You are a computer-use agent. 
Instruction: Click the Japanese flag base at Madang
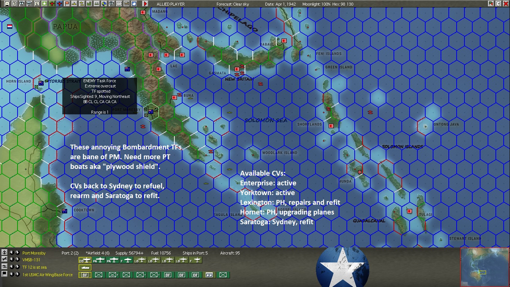pyautogui.click(x=143, y=12)
